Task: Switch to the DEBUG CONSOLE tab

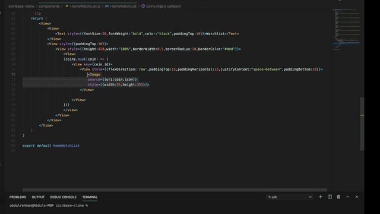Action: [64, 197]
